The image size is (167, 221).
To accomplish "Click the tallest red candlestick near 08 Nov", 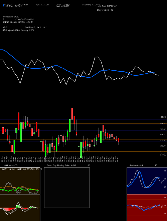I will (72, 114).
